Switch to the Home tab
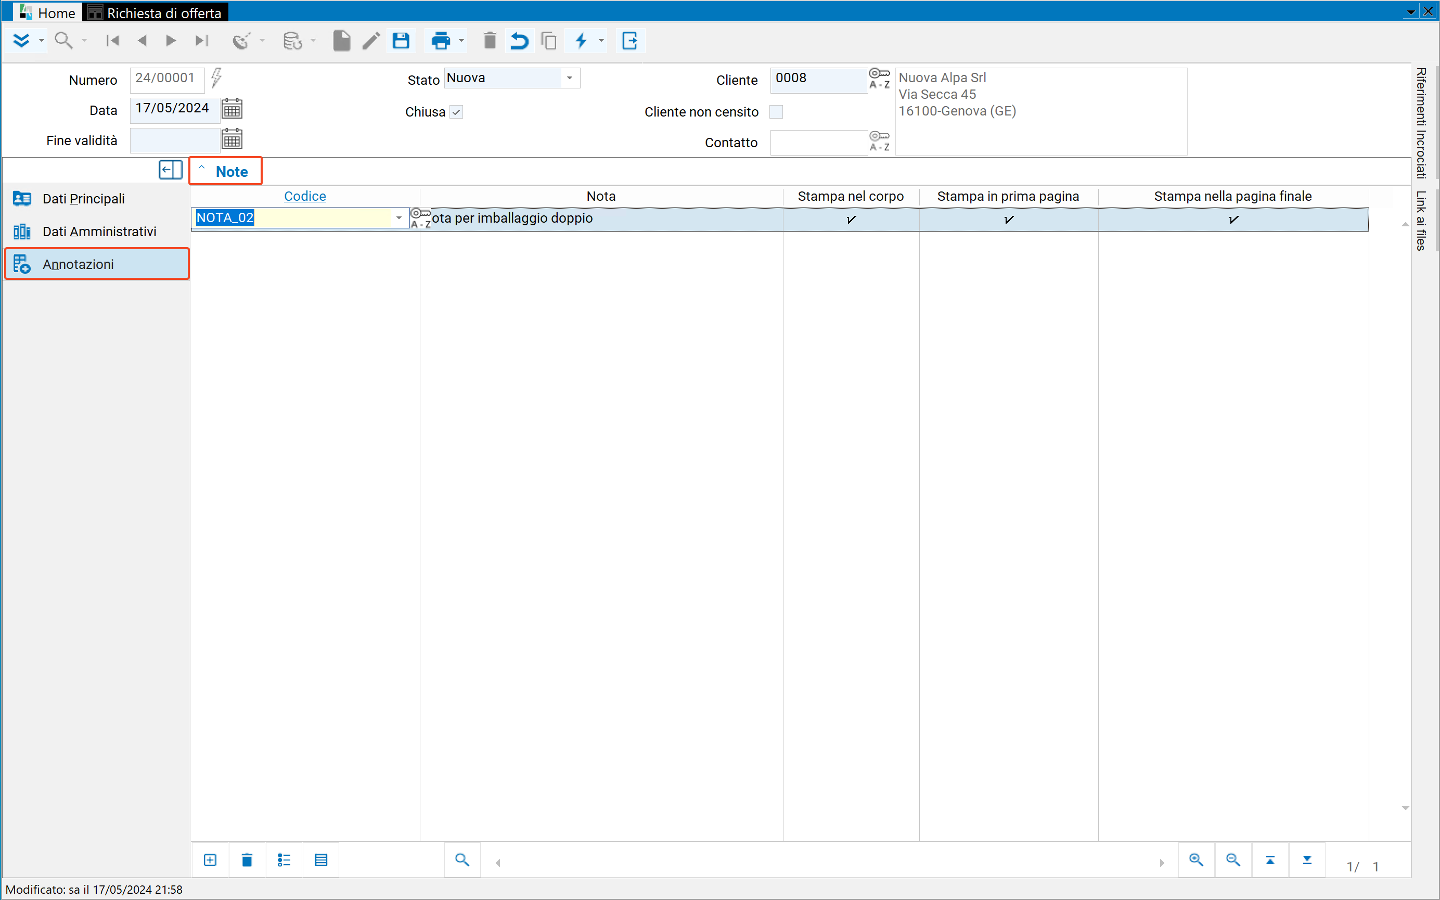The image size is (1440, 900). coord(48,12)
